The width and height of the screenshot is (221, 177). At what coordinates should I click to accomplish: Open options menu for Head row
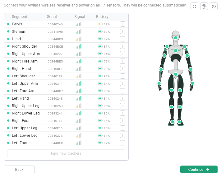tap(122, 39)
